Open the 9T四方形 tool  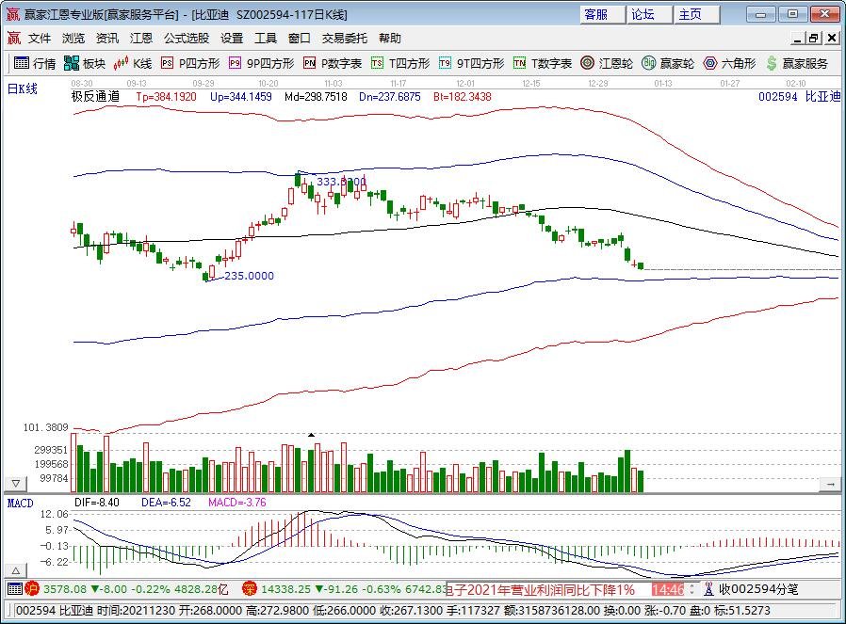click(x=471, y=64)
